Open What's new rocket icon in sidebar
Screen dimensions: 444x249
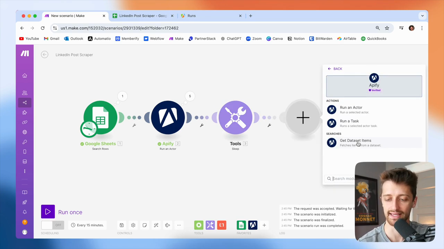tap(25, 202)
